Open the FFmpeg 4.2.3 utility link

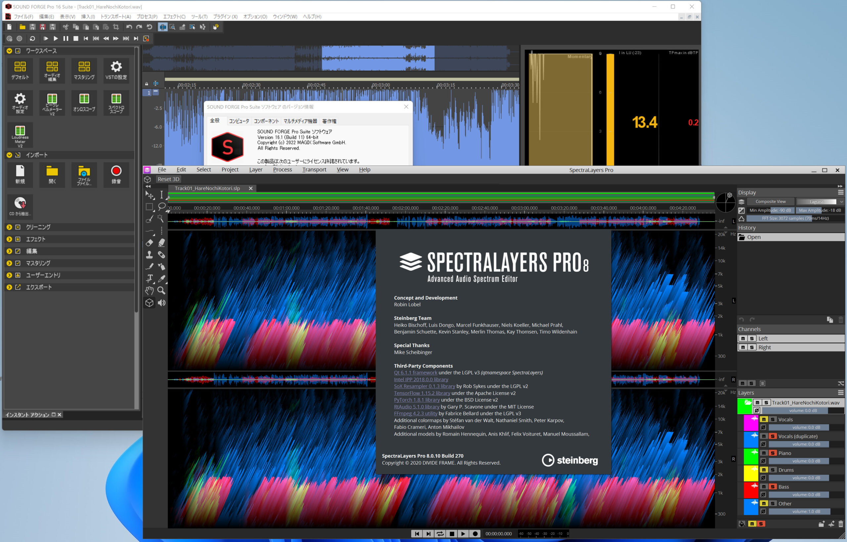pyautogui.click(x=416, y=413)
